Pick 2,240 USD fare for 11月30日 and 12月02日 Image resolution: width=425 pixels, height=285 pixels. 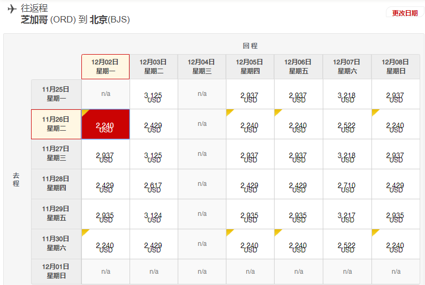coord(105,244)
